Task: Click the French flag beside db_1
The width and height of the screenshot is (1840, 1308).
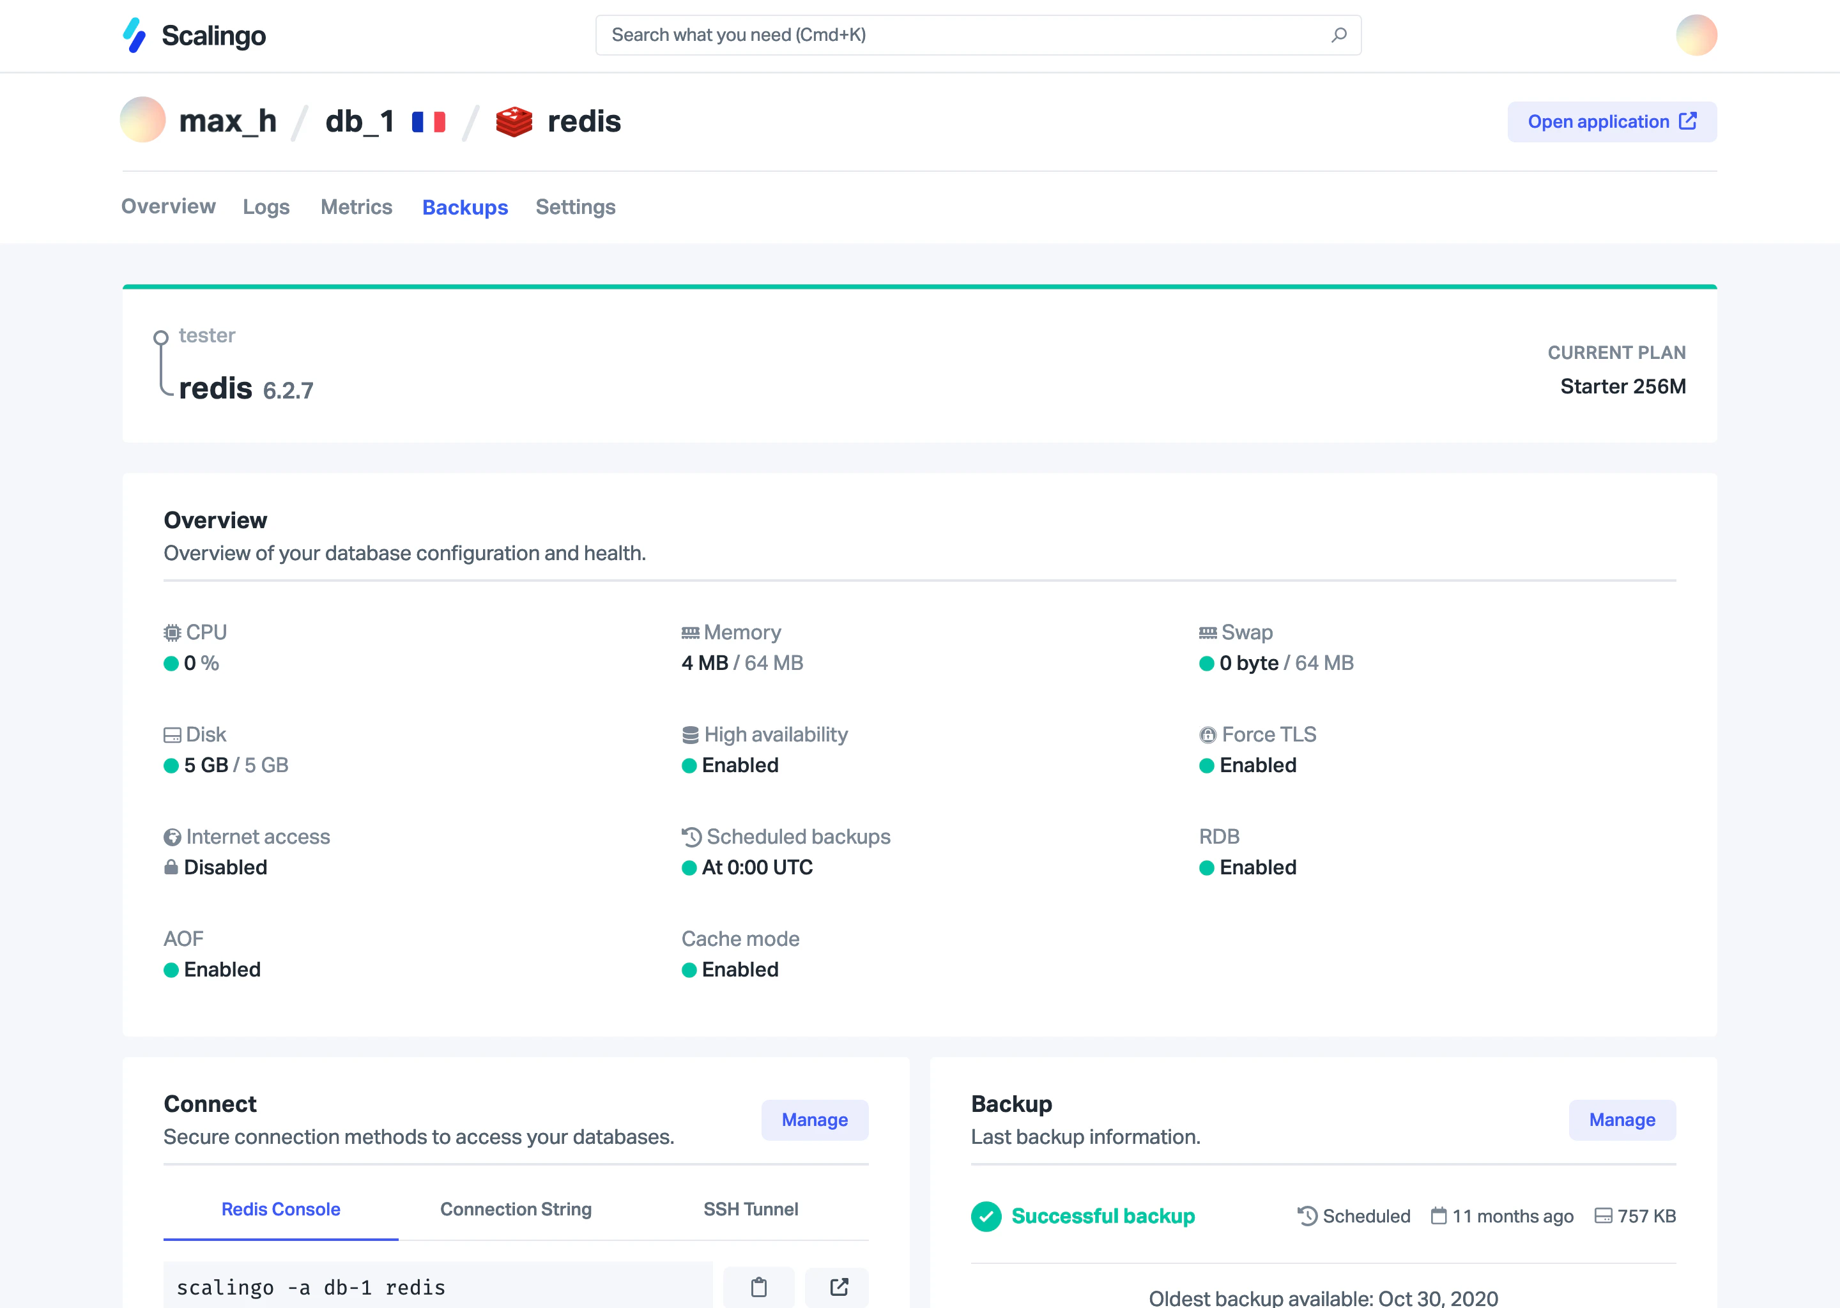Action: point(428,121)
